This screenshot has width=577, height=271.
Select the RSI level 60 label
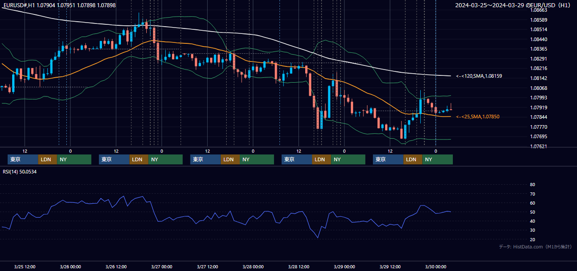532,203
